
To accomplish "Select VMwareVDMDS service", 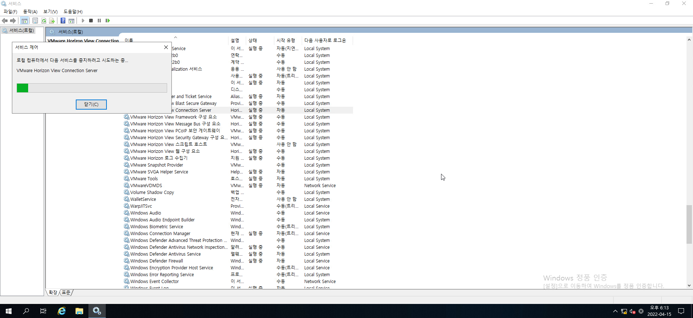I will (238, 186).
